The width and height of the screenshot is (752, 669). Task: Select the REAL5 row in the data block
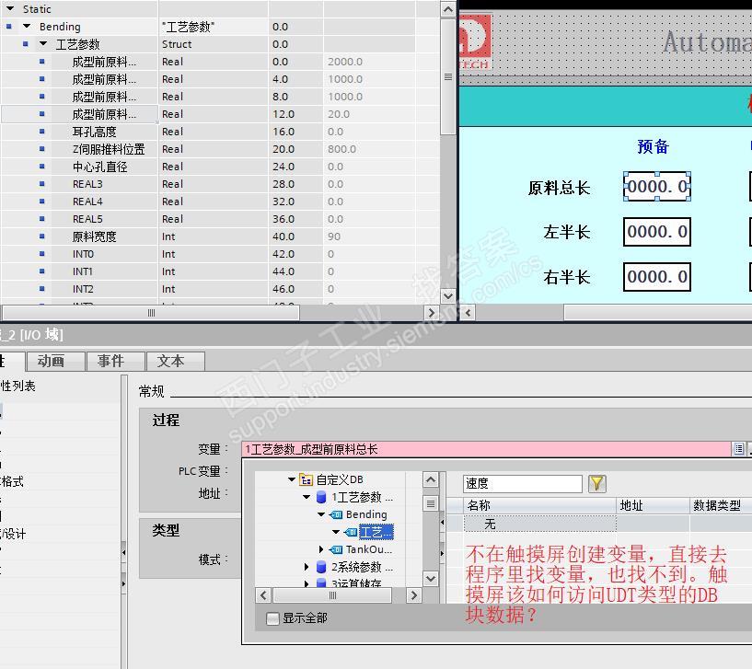(x=221, y=219)
